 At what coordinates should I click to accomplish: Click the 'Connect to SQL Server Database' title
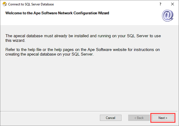point(31,4)
